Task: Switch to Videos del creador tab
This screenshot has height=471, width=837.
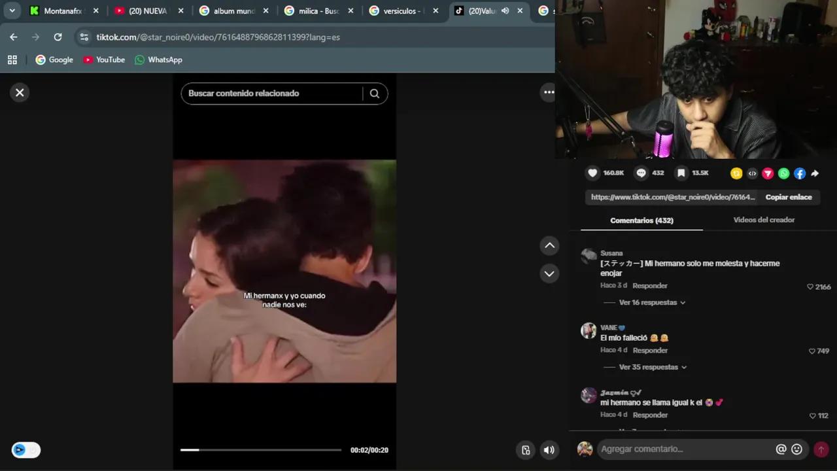Action: 764,220
